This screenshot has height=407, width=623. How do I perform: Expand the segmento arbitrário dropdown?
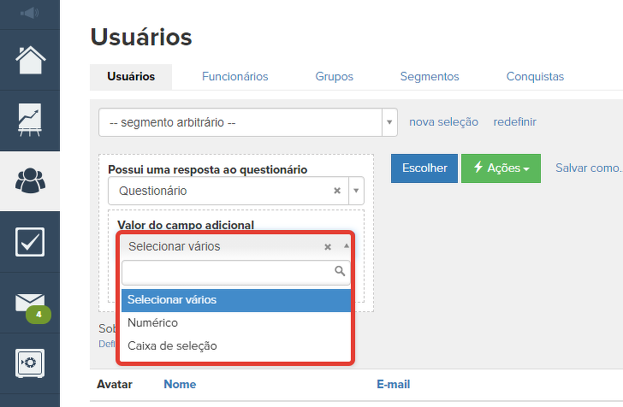coord(390,122)
